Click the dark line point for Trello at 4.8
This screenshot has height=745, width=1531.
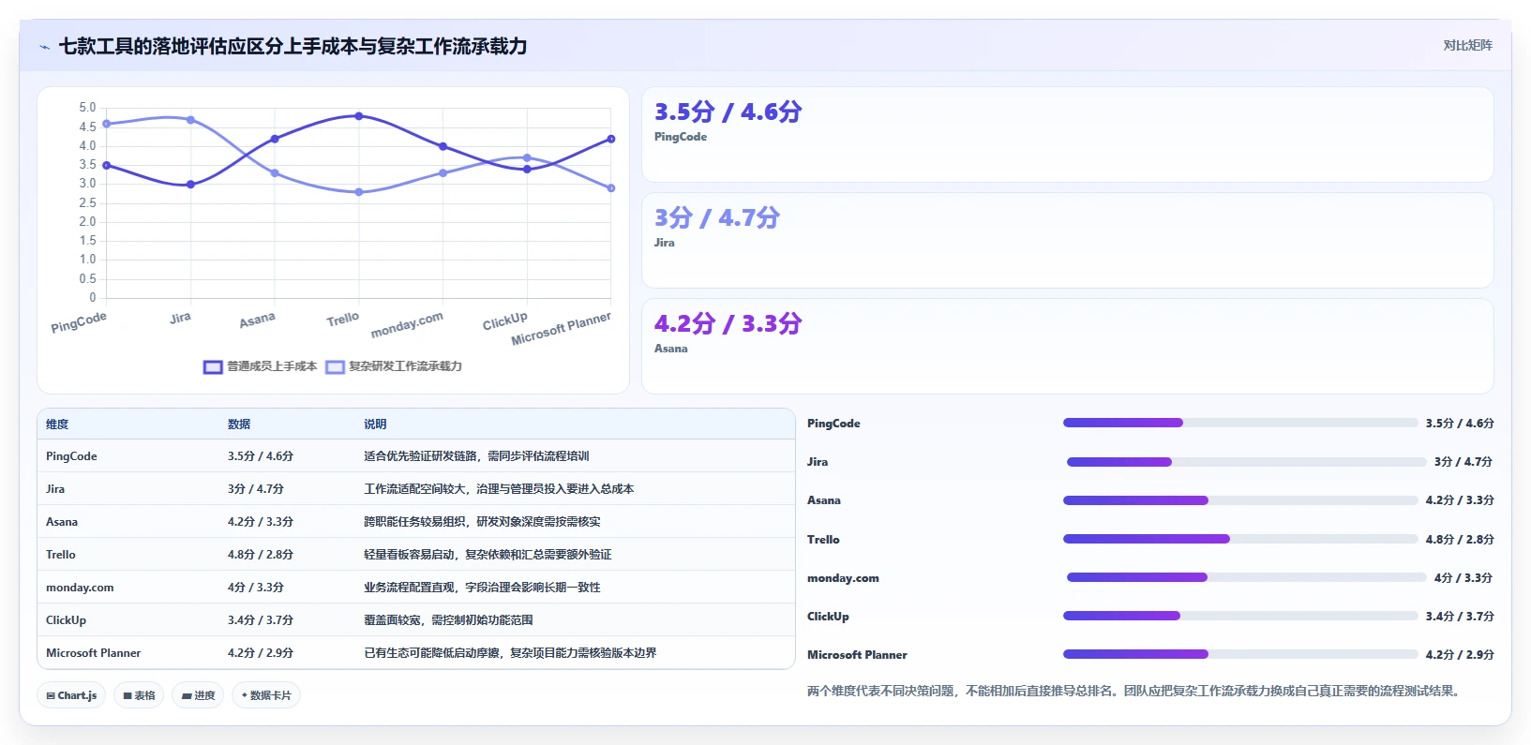click(x=359, y=116)
